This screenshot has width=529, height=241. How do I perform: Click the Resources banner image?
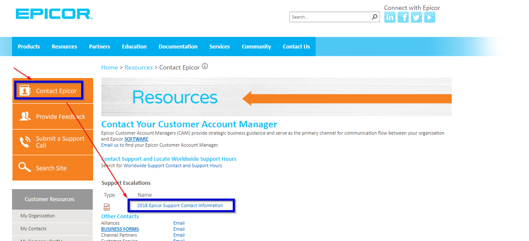point(277,97)
